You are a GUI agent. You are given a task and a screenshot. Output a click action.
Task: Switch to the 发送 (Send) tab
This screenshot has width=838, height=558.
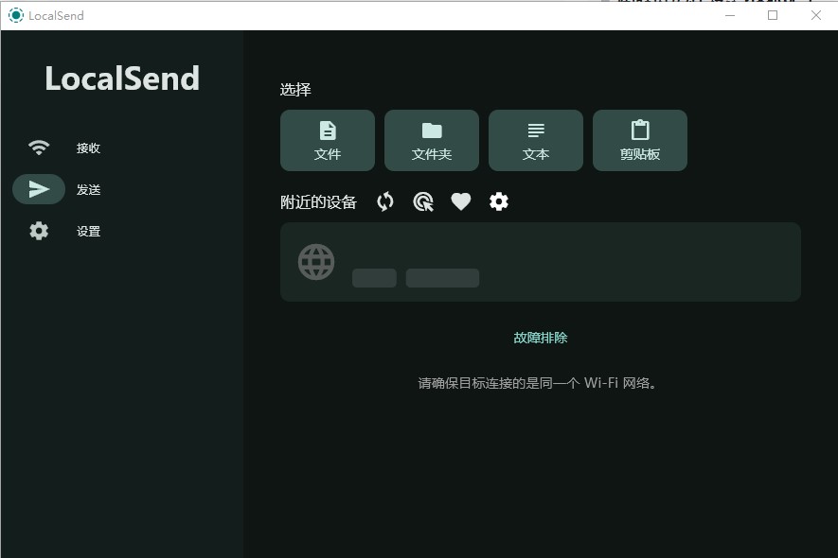coord(64,189)
